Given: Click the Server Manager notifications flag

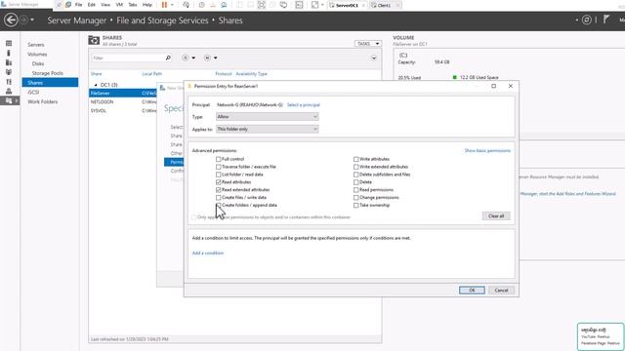Looking at the screenshot, I should 606,19.
